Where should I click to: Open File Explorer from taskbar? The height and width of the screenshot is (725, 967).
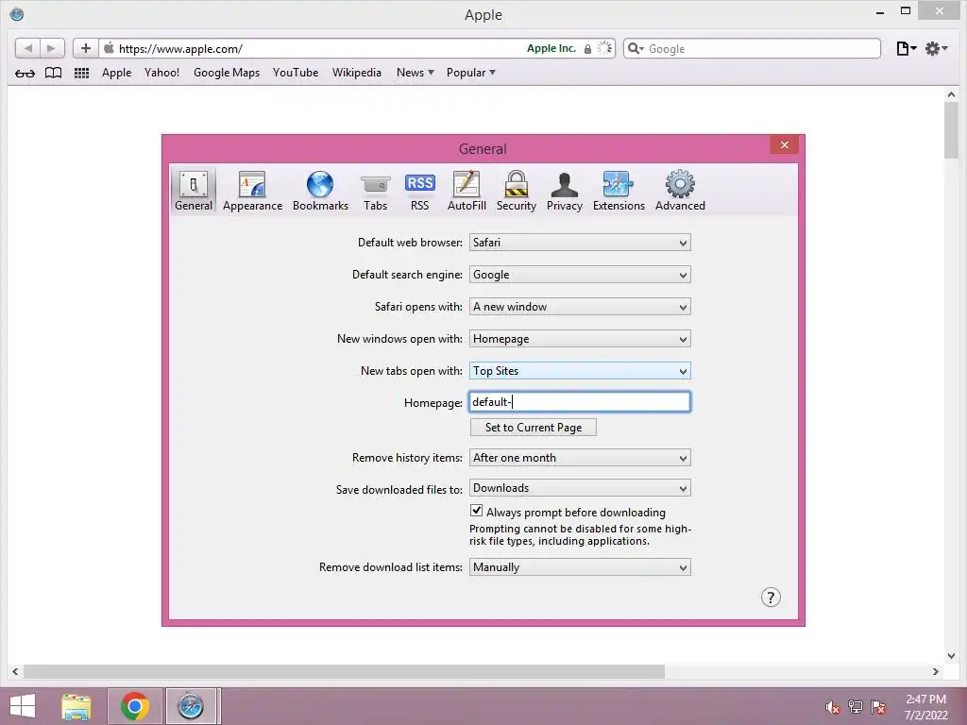[x=76, y=706]
